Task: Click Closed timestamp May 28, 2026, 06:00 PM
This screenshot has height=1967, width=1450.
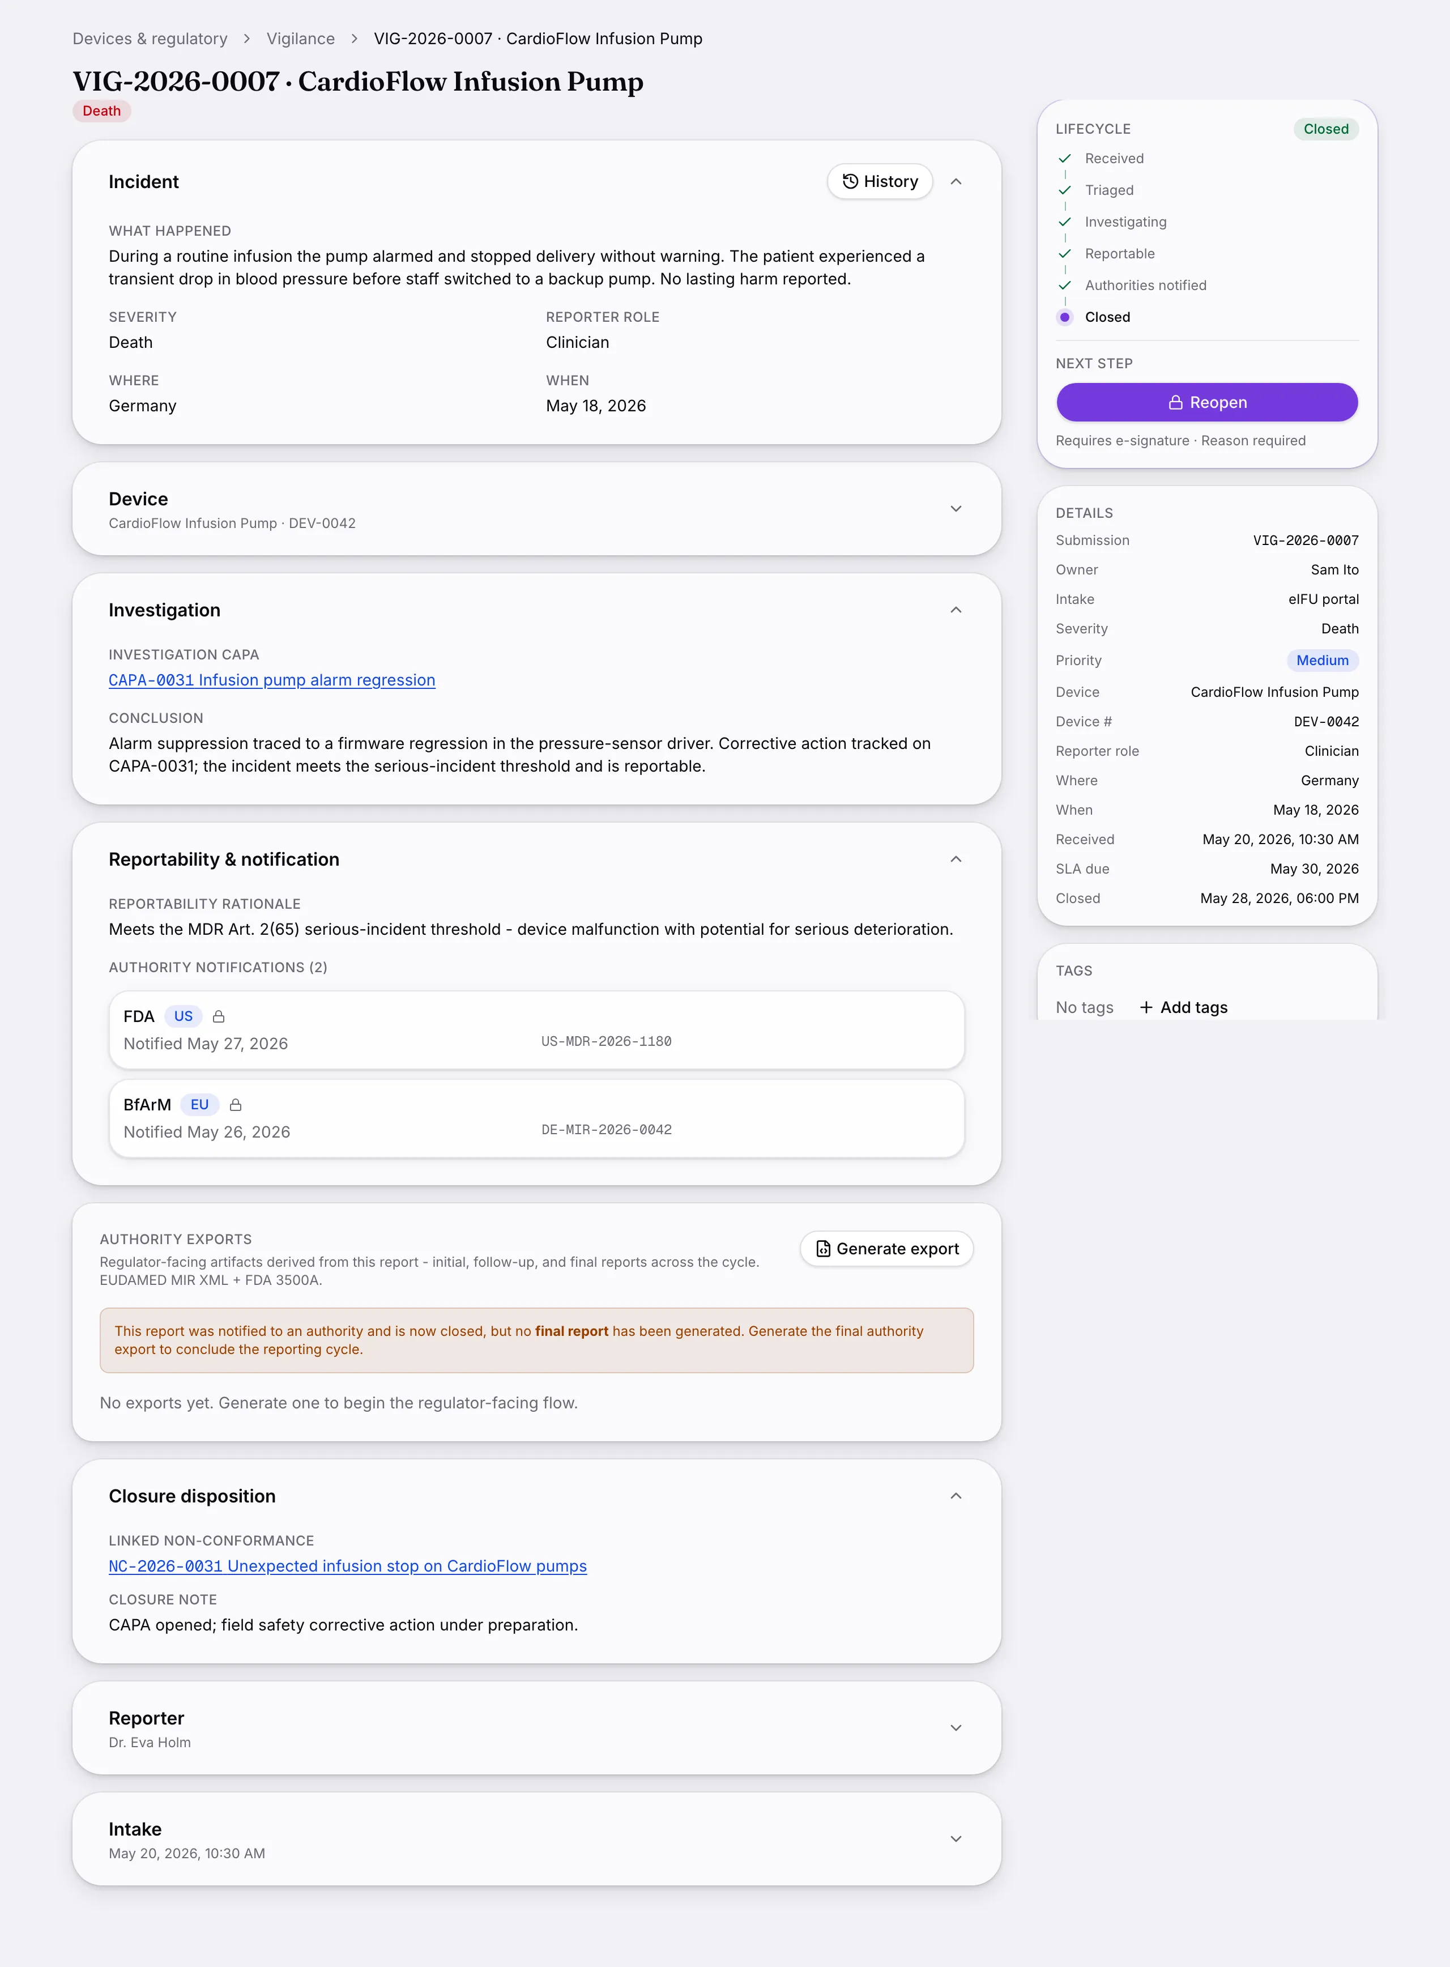Action: pos(1279,898)
